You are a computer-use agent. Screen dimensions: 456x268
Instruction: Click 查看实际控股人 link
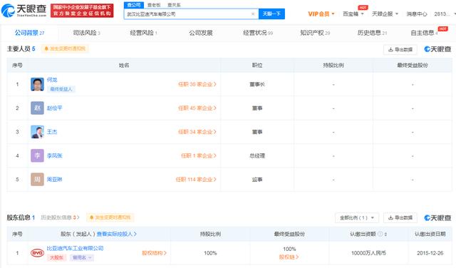point(116,234)
